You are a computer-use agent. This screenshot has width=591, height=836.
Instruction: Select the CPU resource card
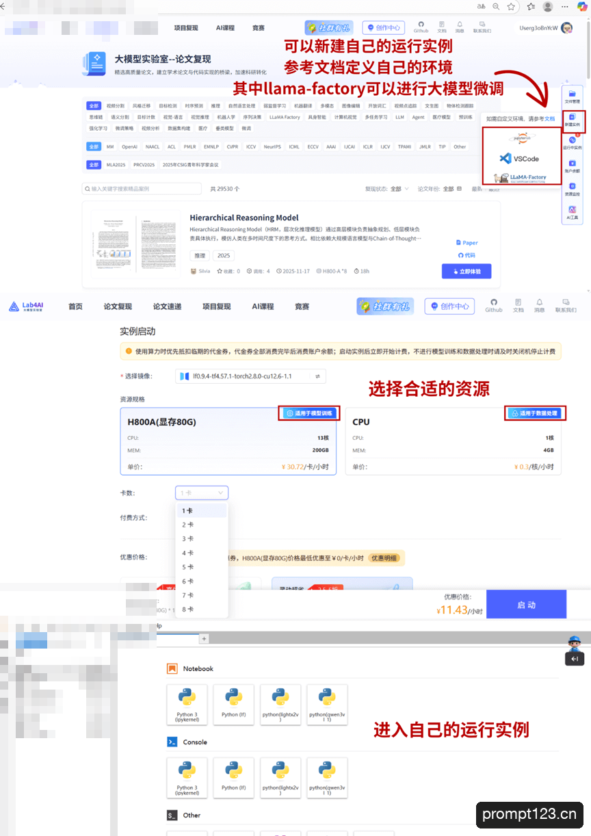[453, 441]
